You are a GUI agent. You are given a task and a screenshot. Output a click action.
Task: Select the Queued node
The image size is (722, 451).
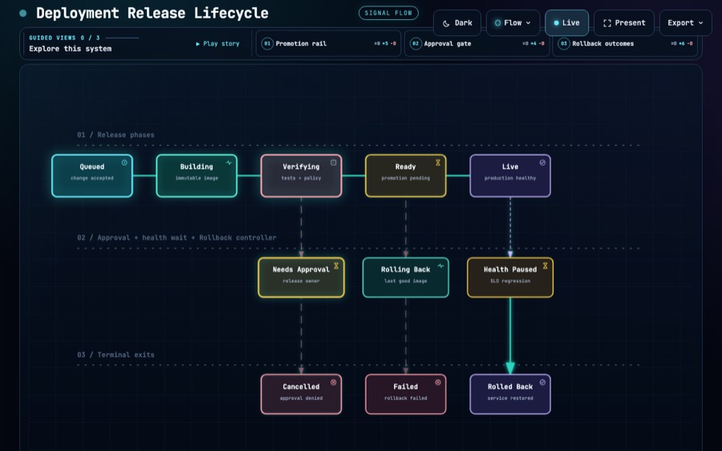(92, 176)
